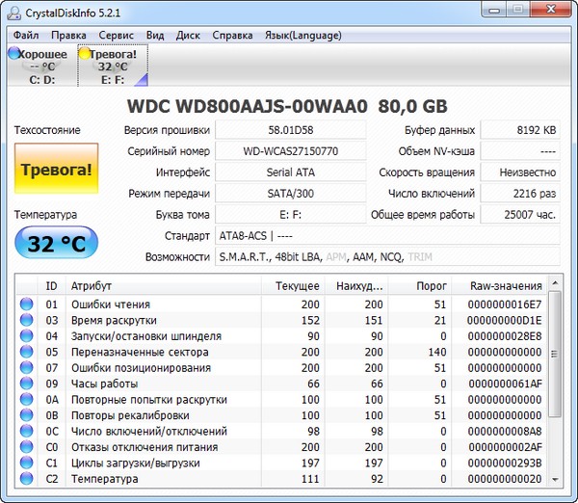Open the Сервис menu

[116, 35]
